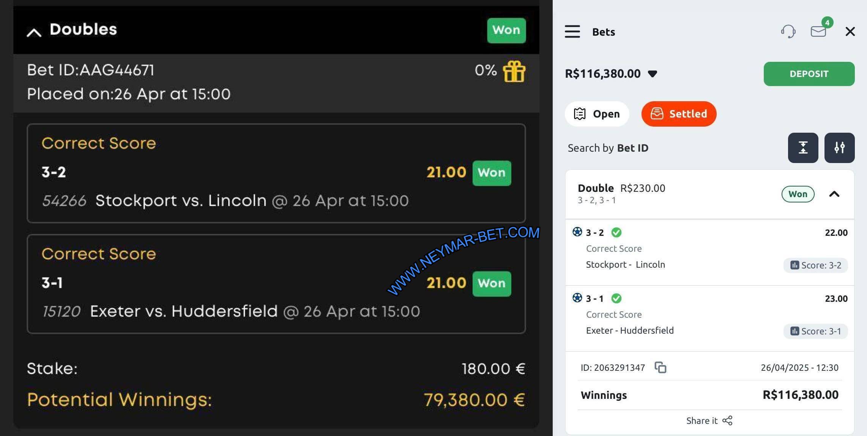Switch to the Open bets tab

click(x=597, y=114)
